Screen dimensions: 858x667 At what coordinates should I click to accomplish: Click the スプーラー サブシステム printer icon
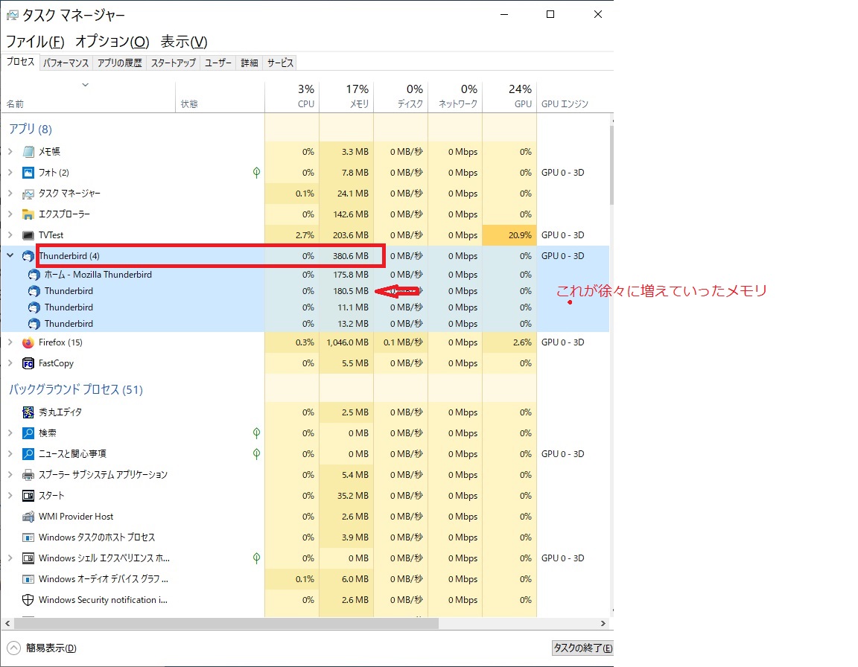pos(28,475)
